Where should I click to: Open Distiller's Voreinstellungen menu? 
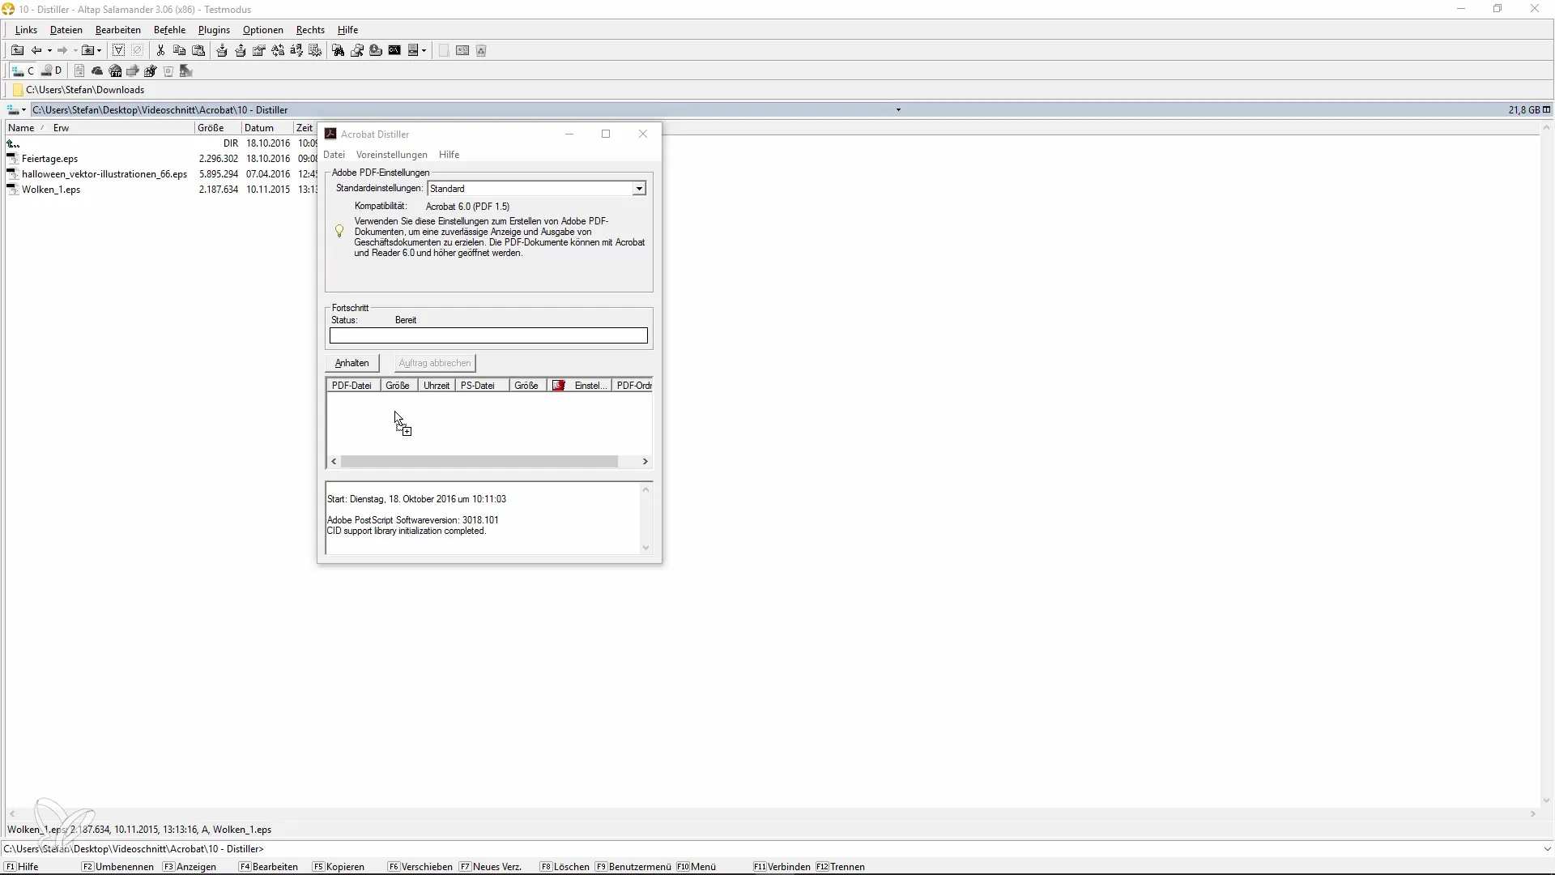(x=392, y=155)
